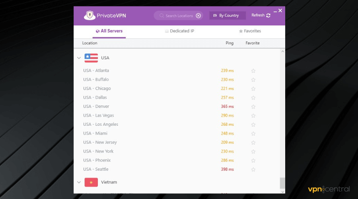Click the refresh arrows icon
Screen dimensions: 358x199
(x=268, y=15)
